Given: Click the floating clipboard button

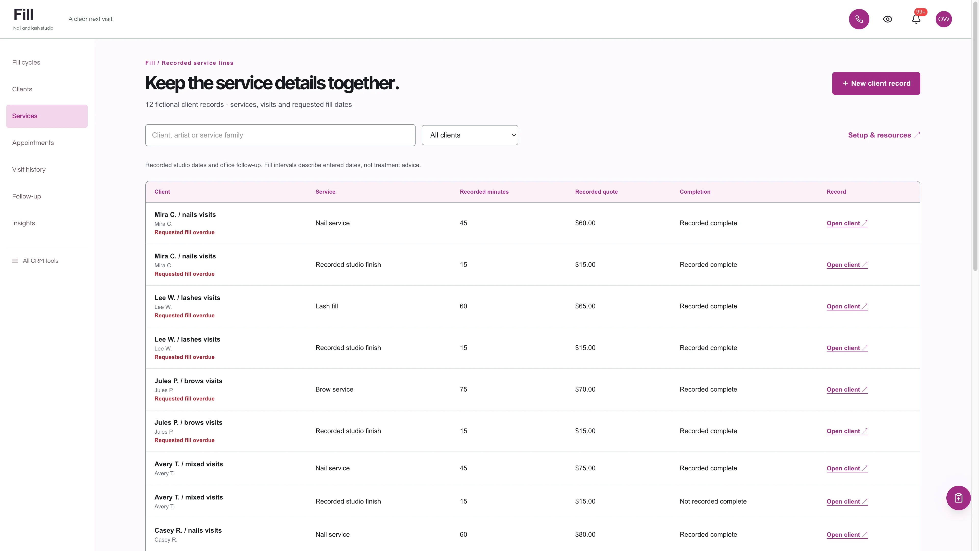Looking at the screenshot, I should [x=958, y=498].
